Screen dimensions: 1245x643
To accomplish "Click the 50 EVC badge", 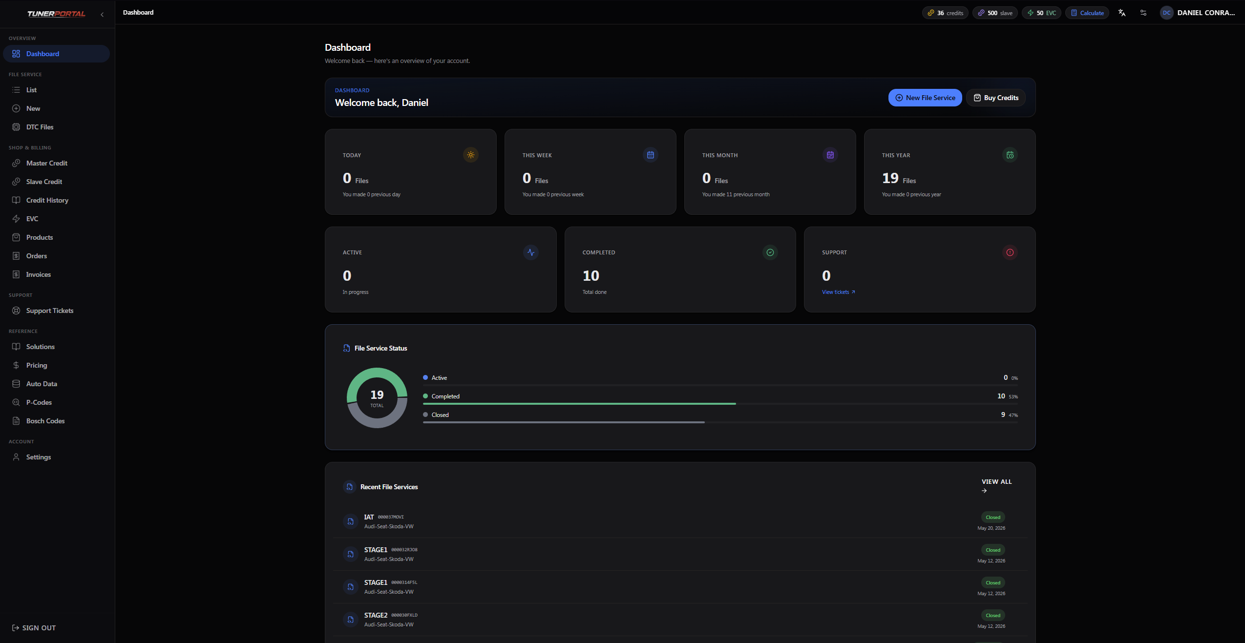I will [x=1041, y=13].
